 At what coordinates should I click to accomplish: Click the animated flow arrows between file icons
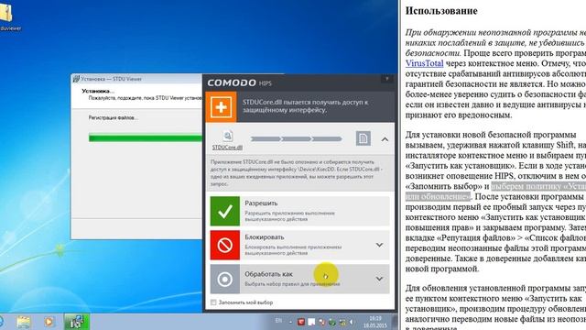click(x=297, y=138)
